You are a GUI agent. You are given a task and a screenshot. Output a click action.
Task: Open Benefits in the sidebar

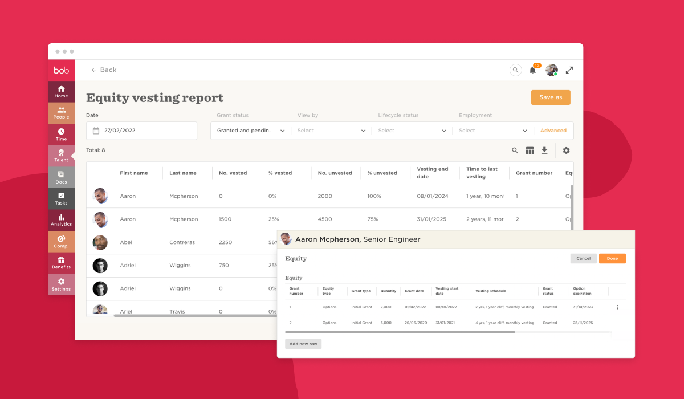[61, 263]
